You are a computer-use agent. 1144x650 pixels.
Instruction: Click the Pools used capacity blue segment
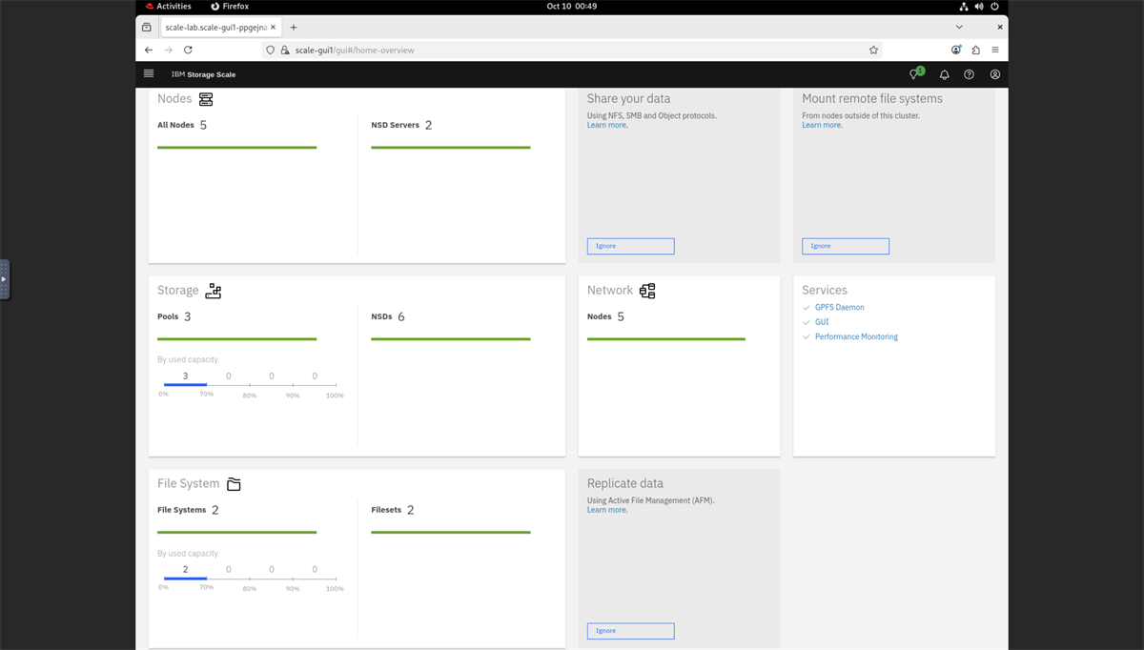tap(185, 384)
